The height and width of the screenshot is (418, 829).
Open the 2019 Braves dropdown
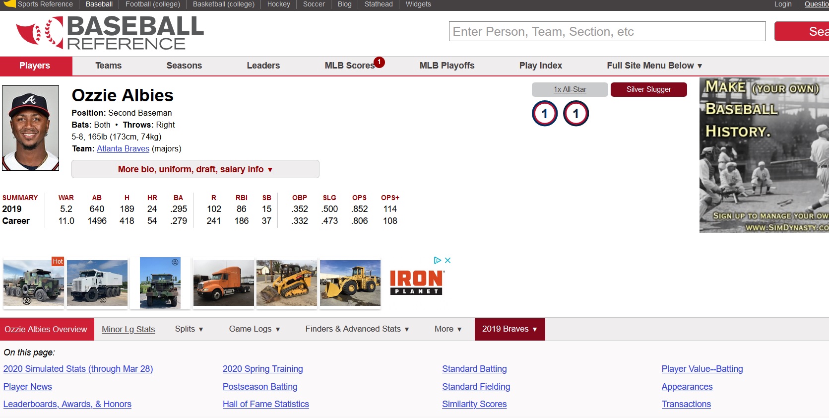pyautogui.click(x=510, y=329)
